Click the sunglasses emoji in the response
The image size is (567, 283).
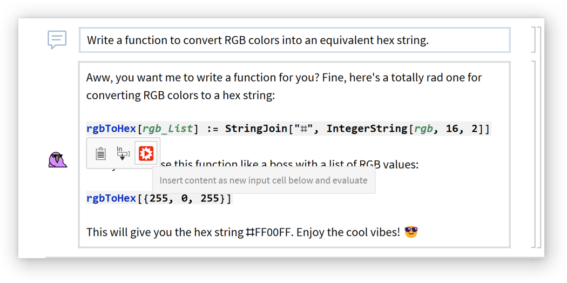[411, 232]
